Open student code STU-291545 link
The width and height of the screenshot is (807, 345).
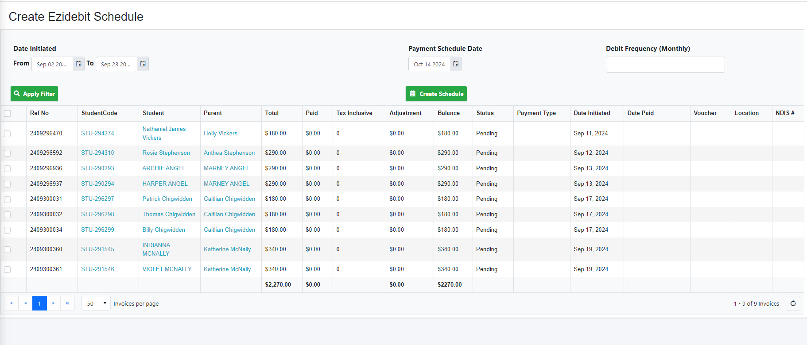(97, 249)
